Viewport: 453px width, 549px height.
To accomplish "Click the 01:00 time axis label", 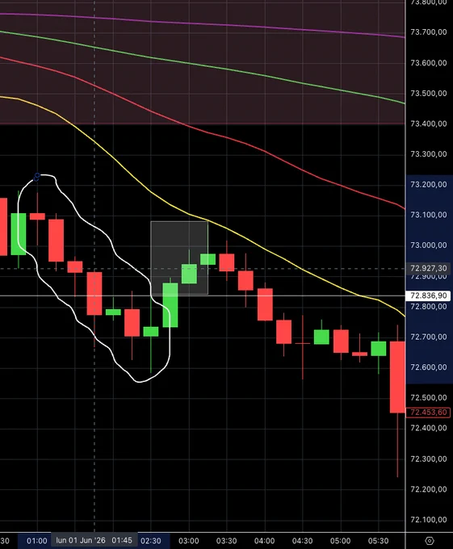I will click(37, 541).
